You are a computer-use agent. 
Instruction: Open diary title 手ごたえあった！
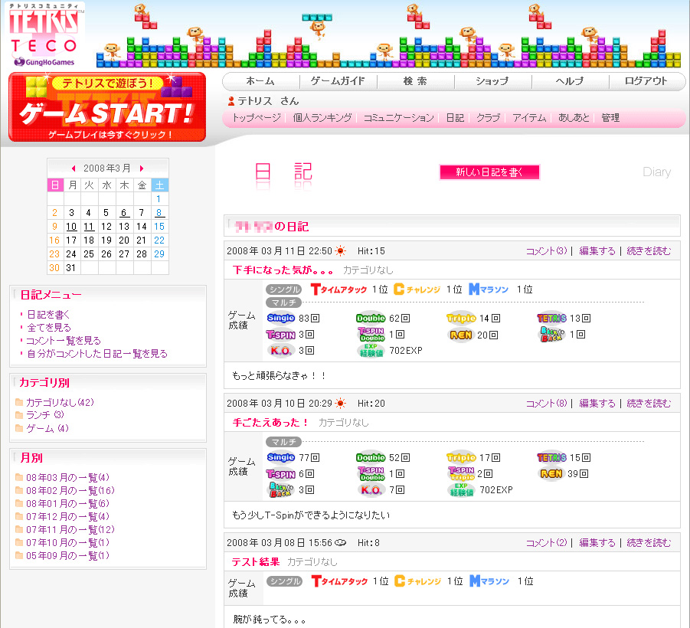coord(270,423)
